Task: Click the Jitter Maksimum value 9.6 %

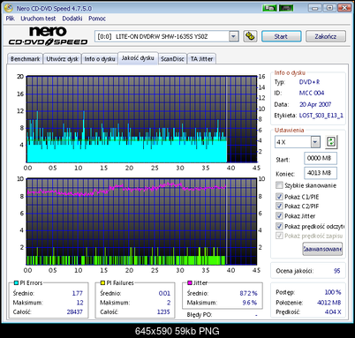Action: pos(249,303)
